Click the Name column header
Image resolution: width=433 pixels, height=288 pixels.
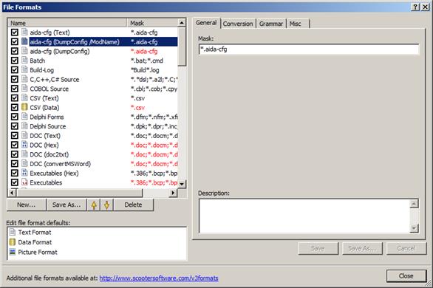pyautogui.click(x=67, y=23)
